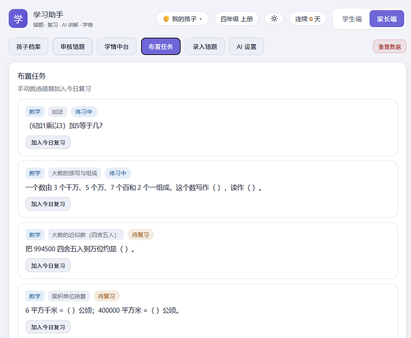Add the (6加1乘以3) question to today's review
The width and height of the screenshot is (411, 338).
pyautogui.click(x=48, y=142)
